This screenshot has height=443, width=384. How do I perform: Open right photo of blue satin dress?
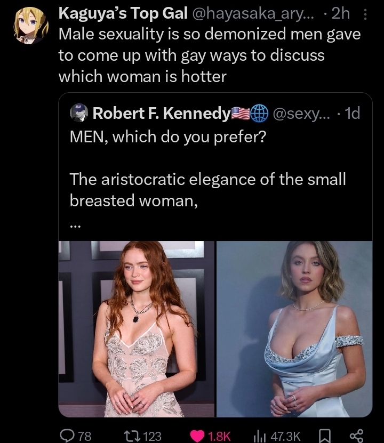click(x=294, y=329)
